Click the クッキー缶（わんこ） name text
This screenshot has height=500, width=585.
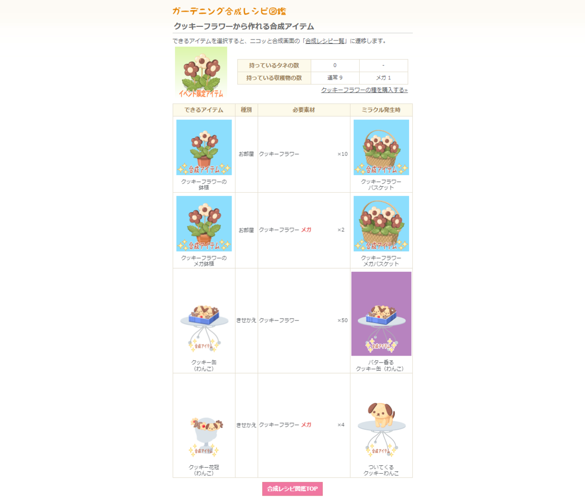tap(204, 365)
